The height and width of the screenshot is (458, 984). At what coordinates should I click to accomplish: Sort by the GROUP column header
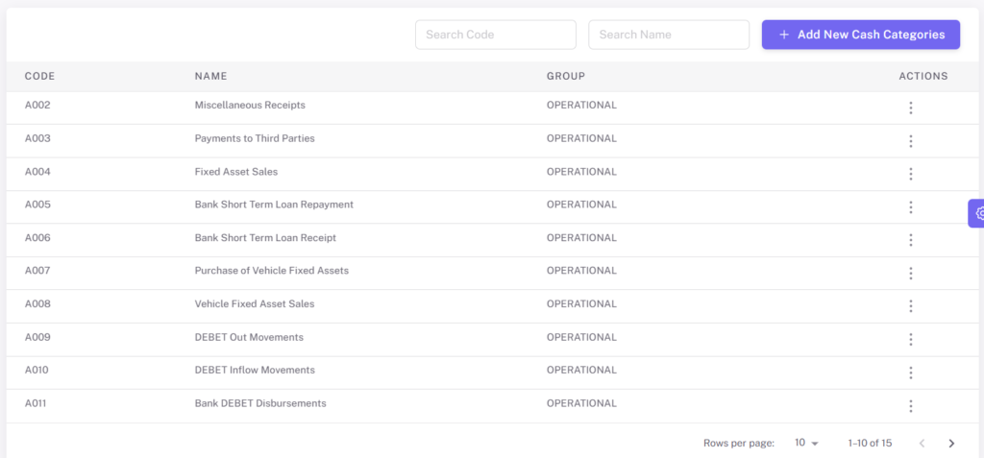coord(566,77)
